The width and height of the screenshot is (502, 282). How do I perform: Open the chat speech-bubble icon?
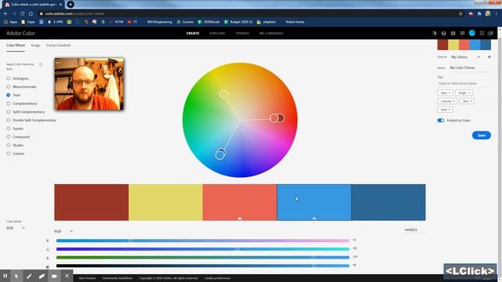462,33
